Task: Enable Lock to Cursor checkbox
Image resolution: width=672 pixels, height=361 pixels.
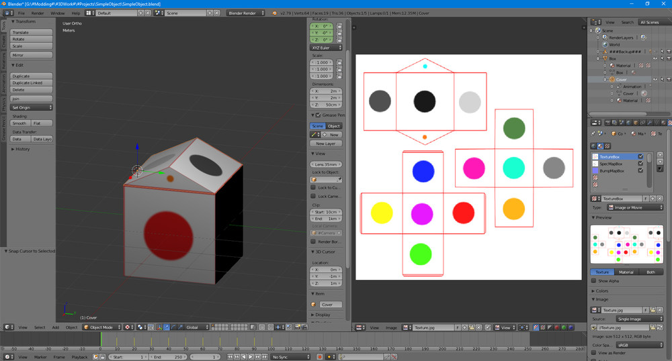Action: (313, 187)
